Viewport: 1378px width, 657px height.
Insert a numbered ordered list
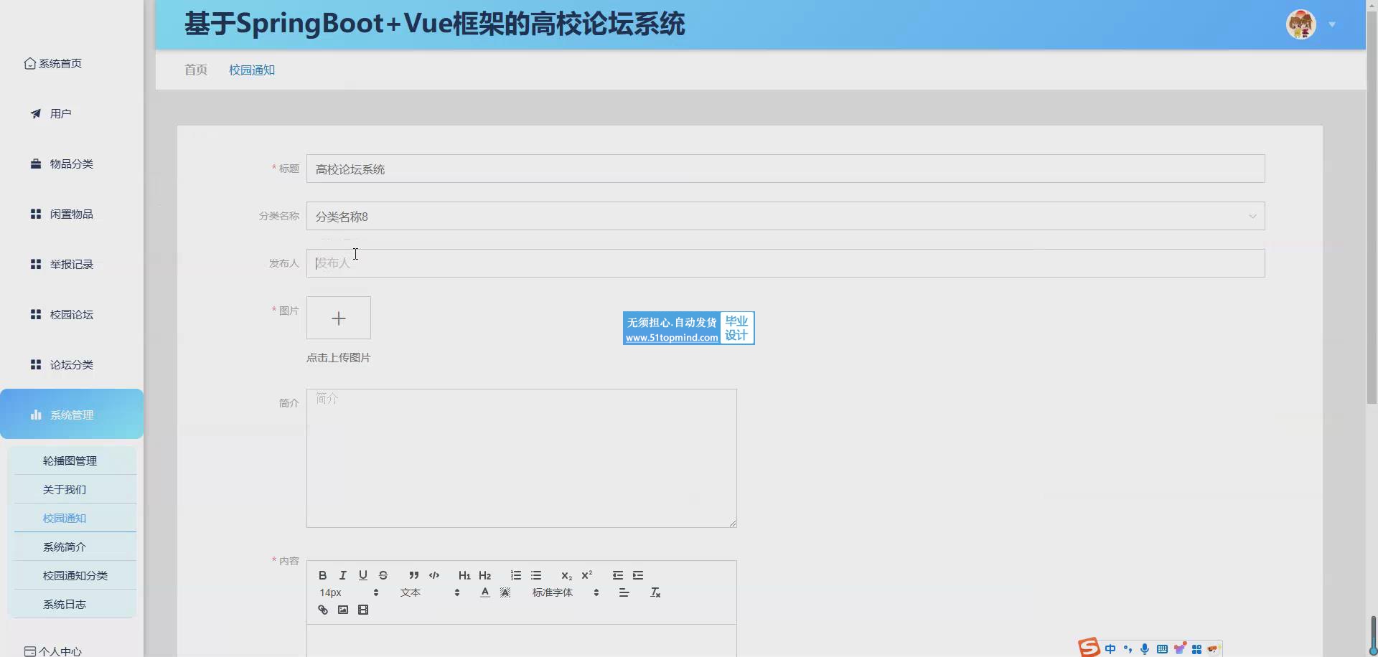click(515, 575)
